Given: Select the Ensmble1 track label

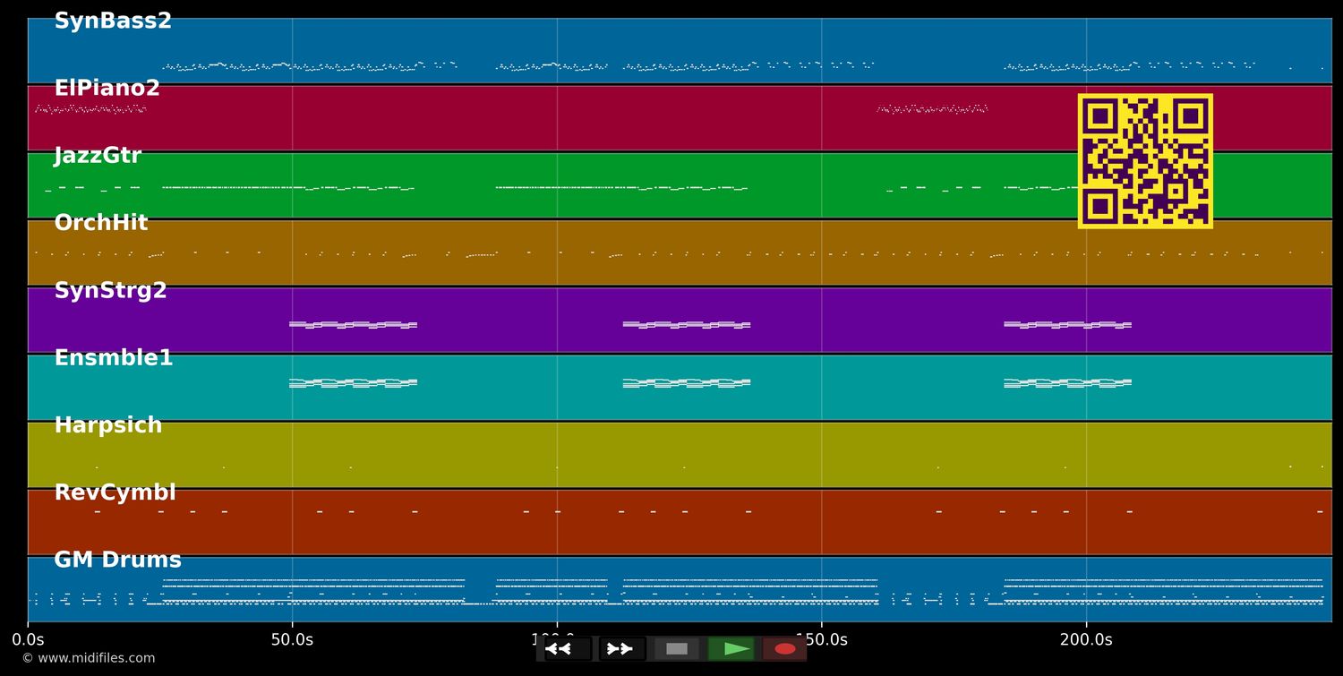Looking at the screenshot, I should coord(113,358).
